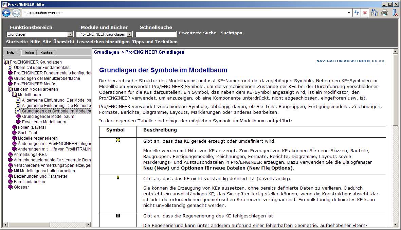Click book icon beside Erweiterter Modellbaum
401x230 pixels.
[19, 122]
